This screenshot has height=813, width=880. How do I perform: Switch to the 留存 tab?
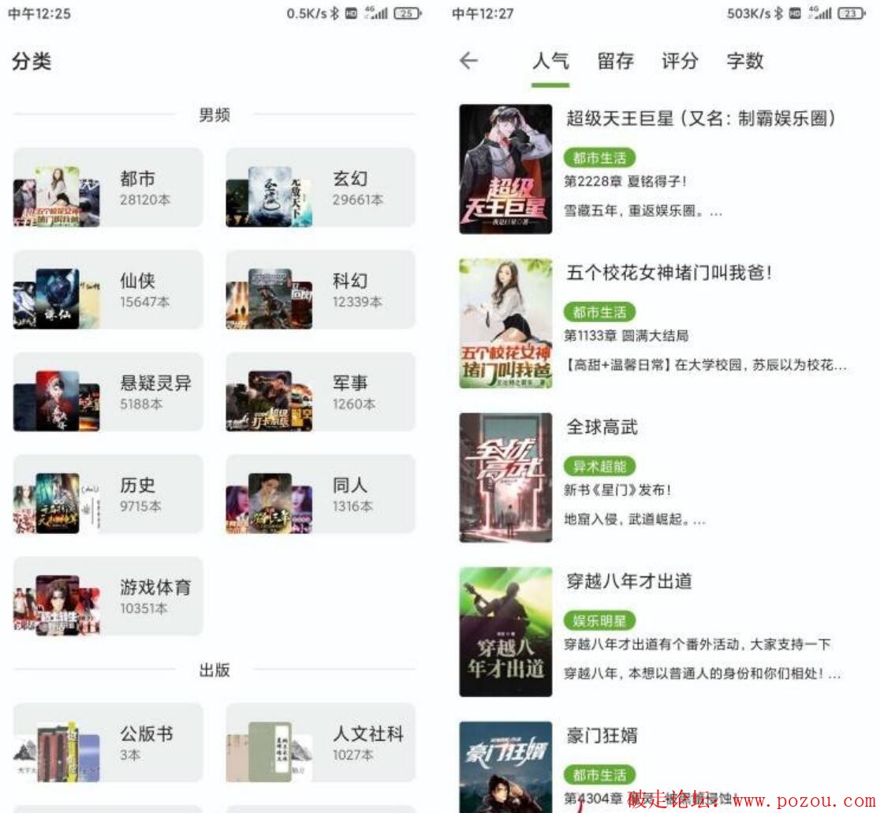[x=616, y=61]
